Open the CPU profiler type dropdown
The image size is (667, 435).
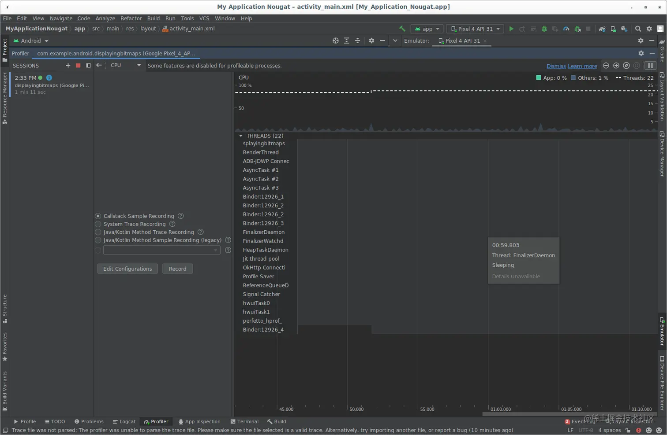[126, 66]
